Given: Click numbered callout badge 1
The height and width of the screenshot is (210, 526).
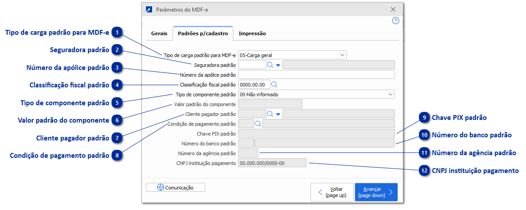Looking at the screenshot, I should point(117,33).
